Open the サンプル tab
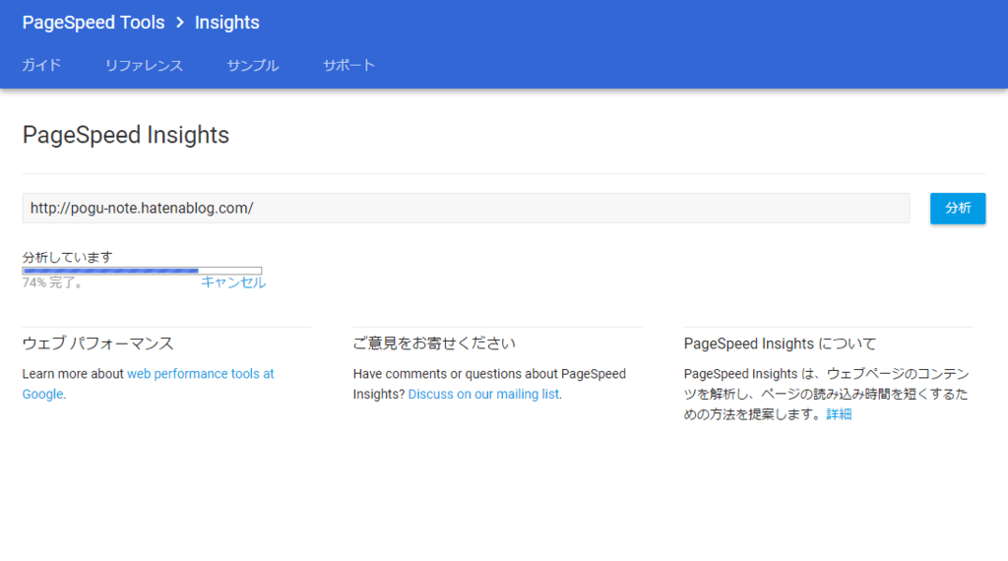The width and height of the screenshot is (1008, 561). click(x=253, y=65)
